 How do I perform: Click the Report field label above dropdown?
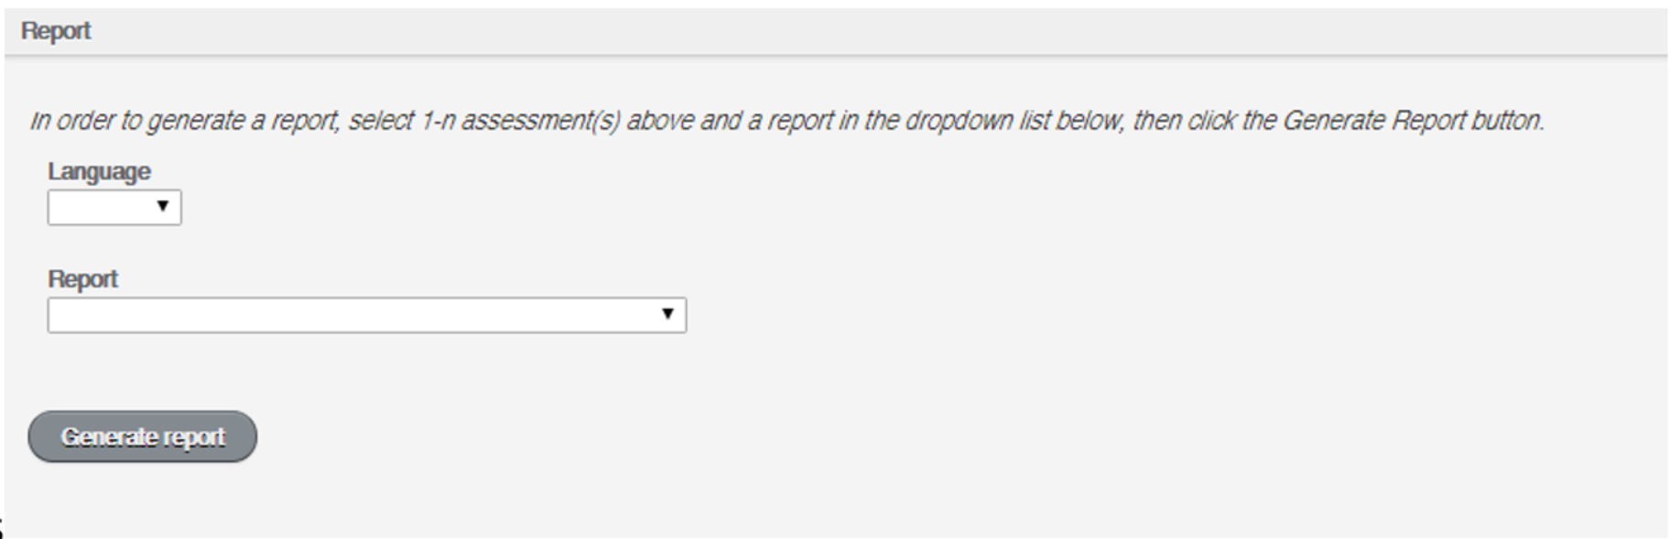tap(82, 279)
